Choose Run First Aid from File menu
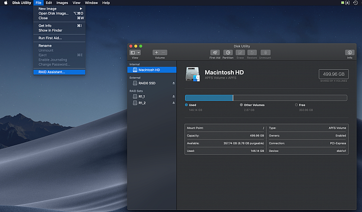362x212 pixels. (59, 38)
